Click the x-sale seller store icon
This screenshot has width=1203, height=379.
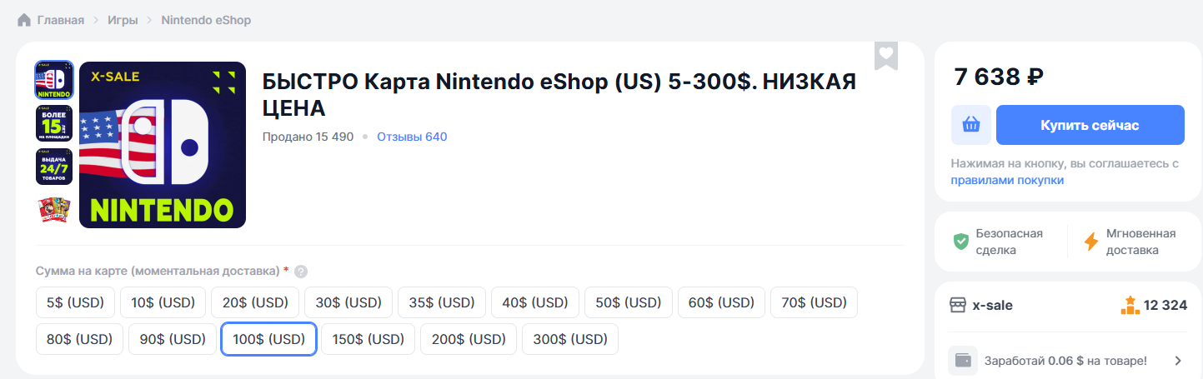pos(958,305)
